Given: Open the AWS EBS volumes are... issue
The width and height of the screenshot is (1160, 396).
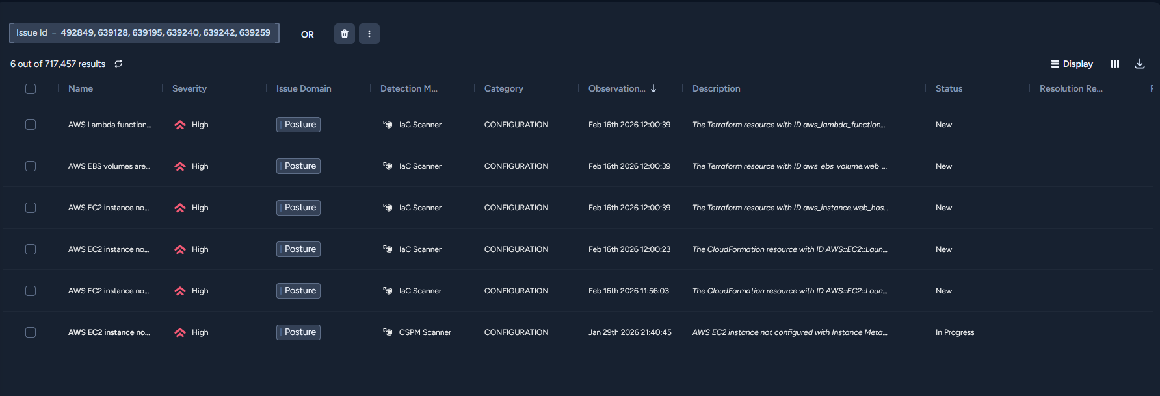Looking at the screenshot, I should click(109, 166).
